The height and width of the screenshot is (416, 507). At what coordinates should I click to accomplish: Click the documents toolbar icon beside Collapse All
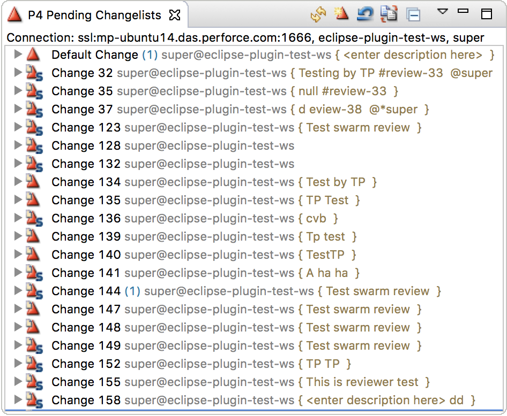[389, 14]
